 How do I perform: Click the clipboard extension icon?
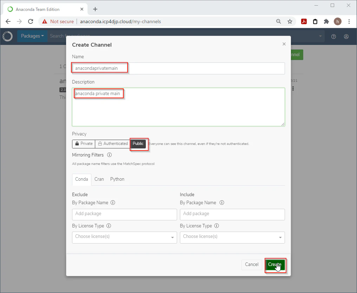[x=315, y=21]
